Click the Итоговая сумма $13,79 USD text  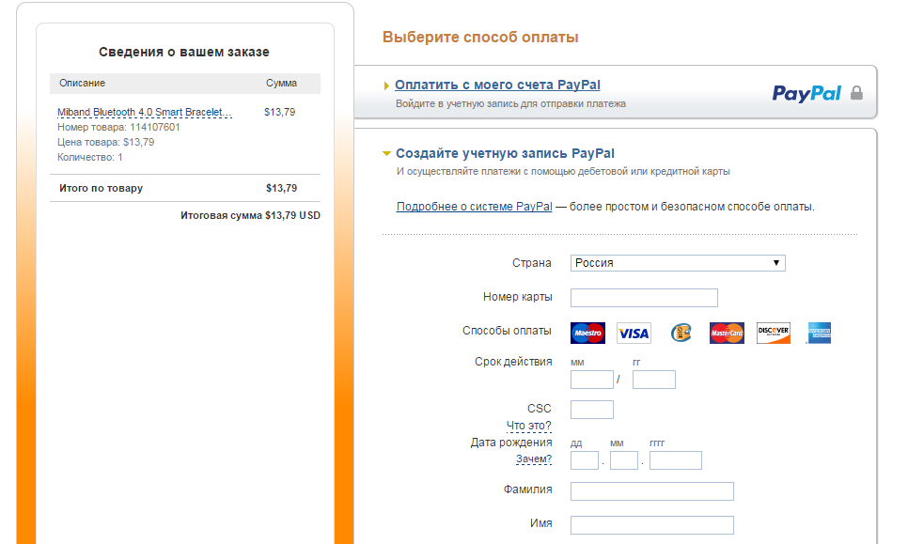click(x=250, y=215)
